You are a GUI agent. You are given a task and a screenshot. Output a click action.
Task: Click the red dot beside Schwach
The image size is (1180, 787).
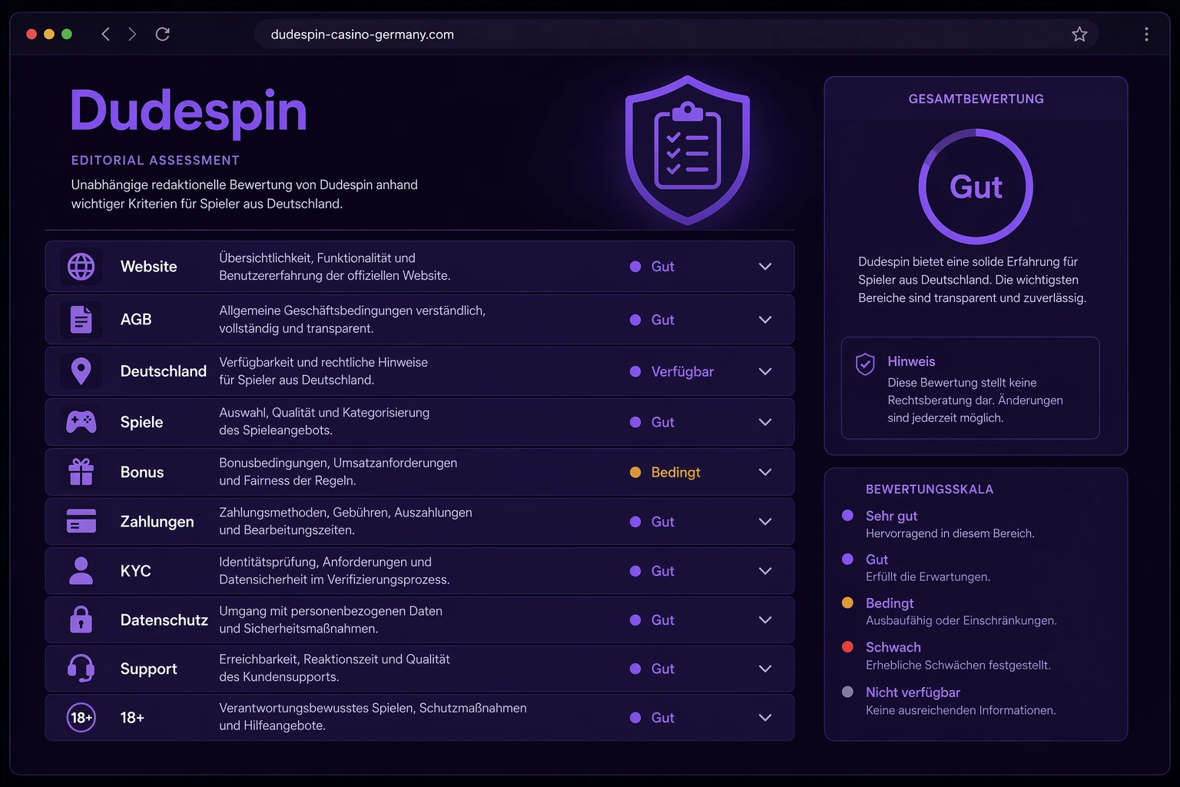[847, 647]
